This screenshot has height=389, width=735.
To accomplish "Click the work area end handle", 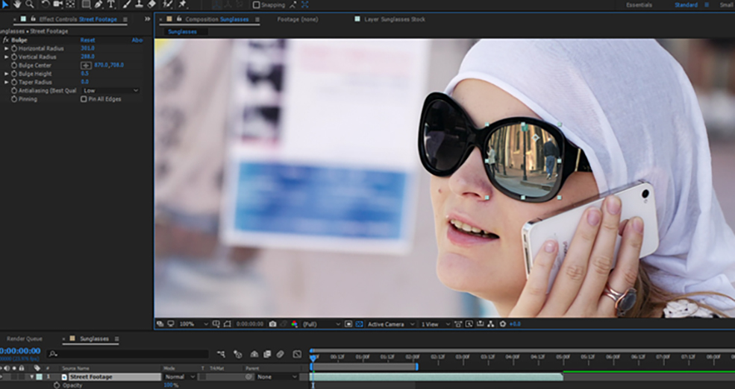I will (x=416, y=367).
